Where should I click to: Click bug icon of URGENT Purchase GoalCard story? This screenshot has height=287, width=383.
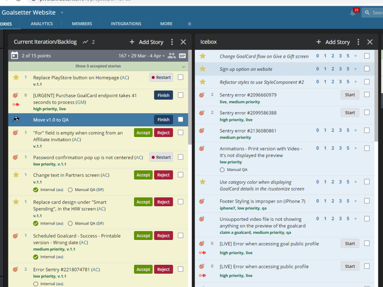(15, 95)
